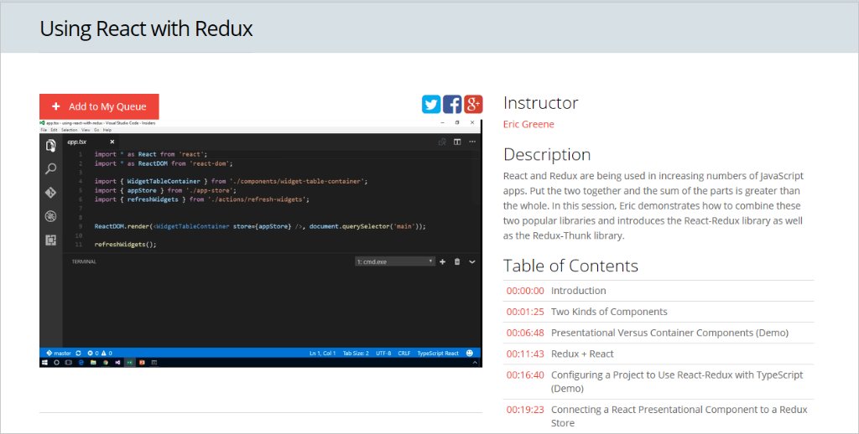
Task: Click the refreshWidgets(); code line
Action: (x=126, y=244)
